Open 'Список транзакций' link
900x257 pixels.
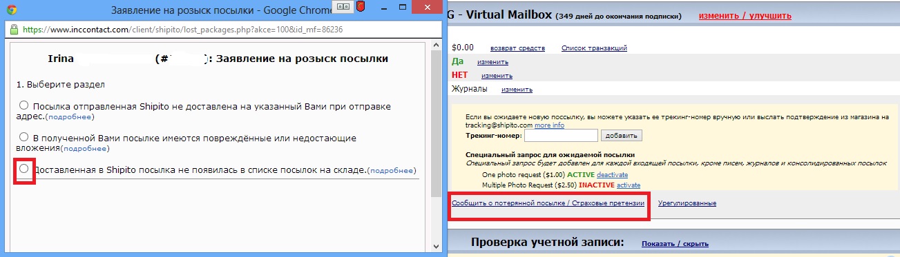[594, 48]
